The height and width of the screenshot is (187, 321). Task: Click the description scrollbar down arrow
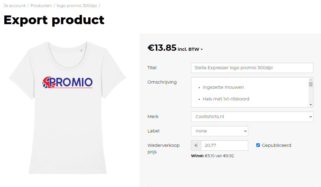click(x=311, y=105)
